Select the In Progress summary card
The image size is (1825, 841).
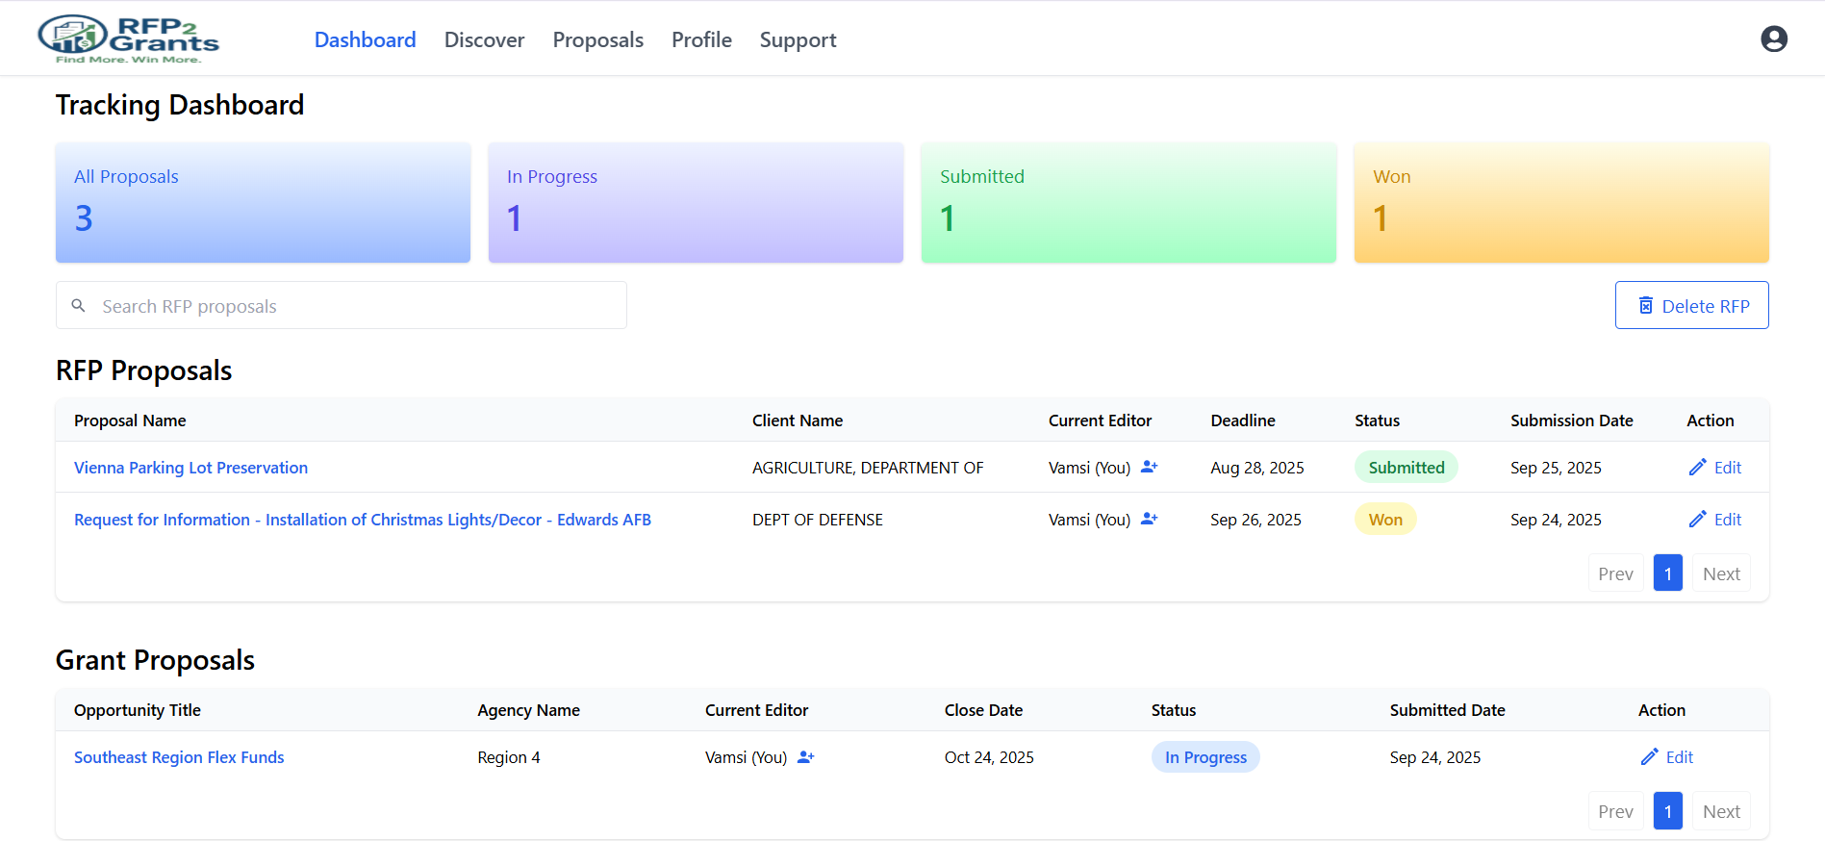point(696,203)
